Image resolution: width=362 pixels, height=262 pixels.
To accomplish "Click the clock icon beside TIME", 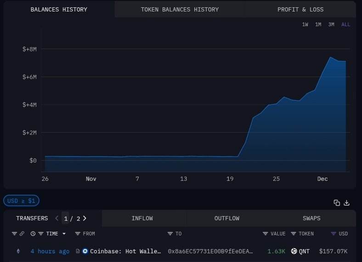I will click(33, 234).
